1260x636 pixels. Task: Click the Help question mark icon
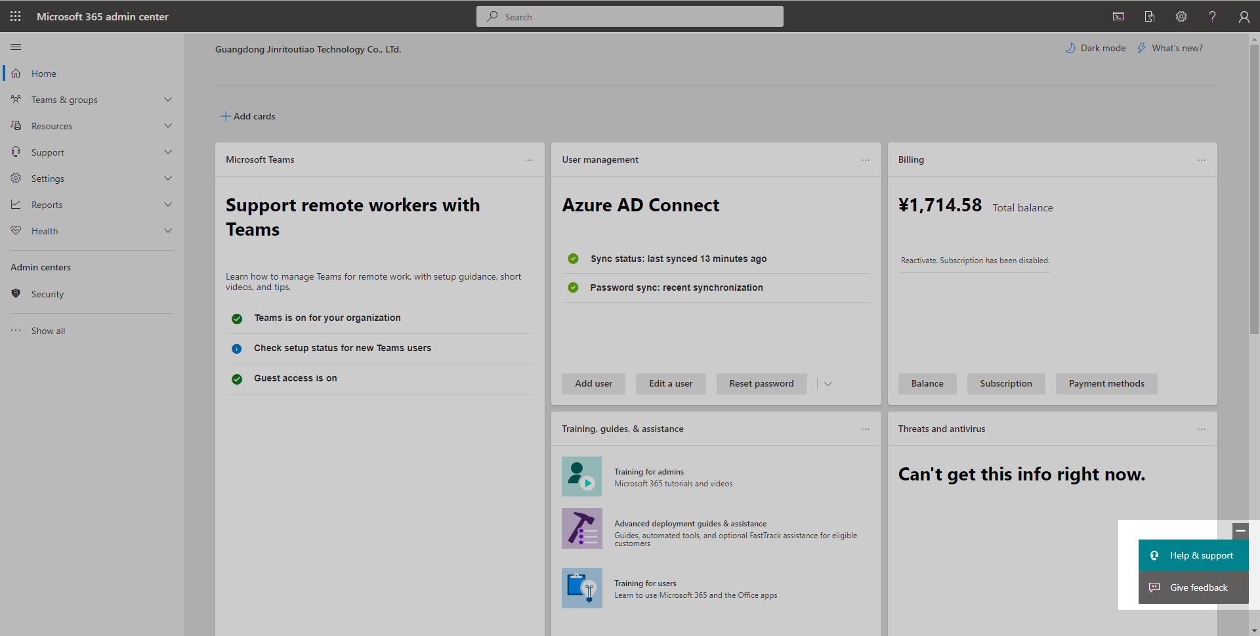coord(1213,16)
